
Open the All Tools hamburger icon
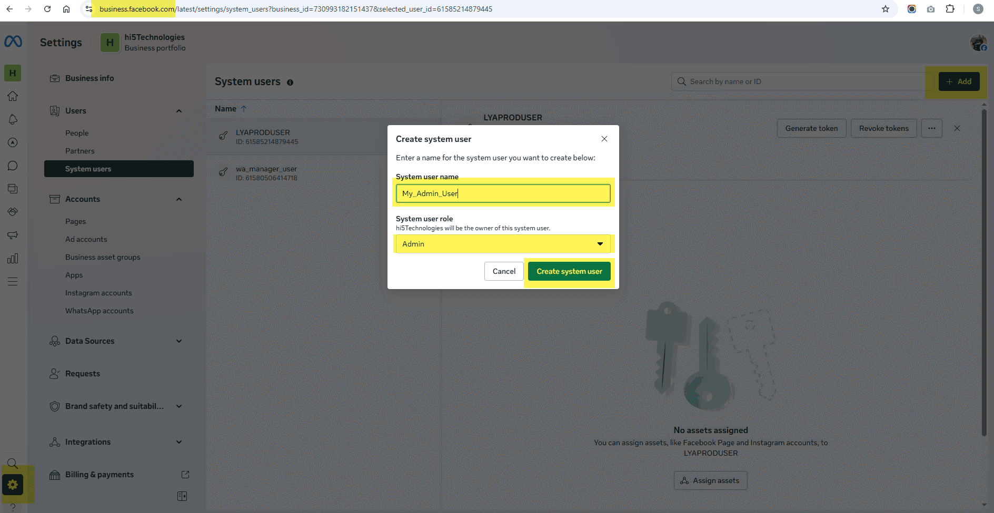tap(13, 281)
